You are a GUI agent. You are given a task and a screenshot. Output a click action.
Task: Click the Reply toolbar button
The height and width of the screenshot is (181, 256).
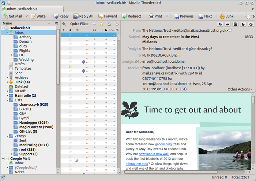(x=61, y=16)
